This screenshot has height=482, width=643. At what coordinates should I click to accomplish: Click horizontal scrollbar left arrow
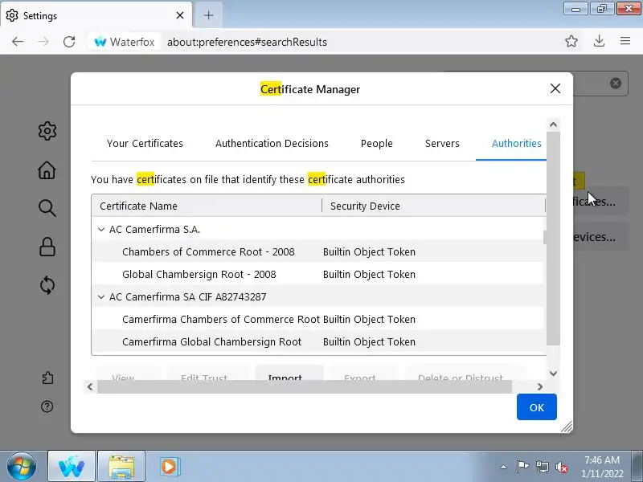click(90, 386)
